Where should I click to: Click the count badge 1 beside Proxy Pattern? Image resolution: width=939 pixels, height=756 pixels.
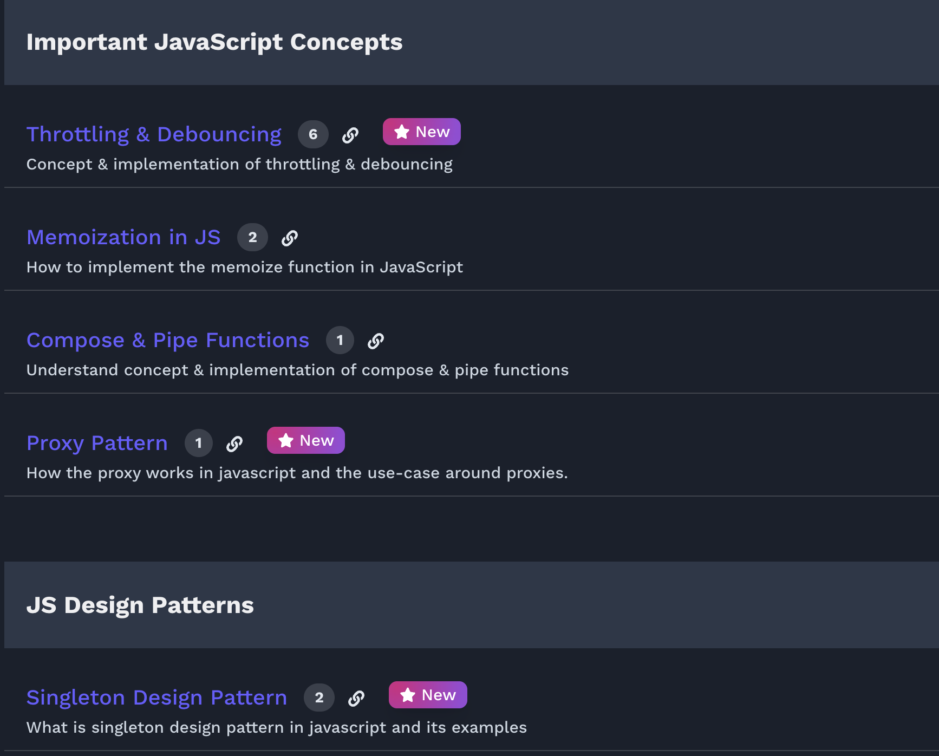[198, 444]
